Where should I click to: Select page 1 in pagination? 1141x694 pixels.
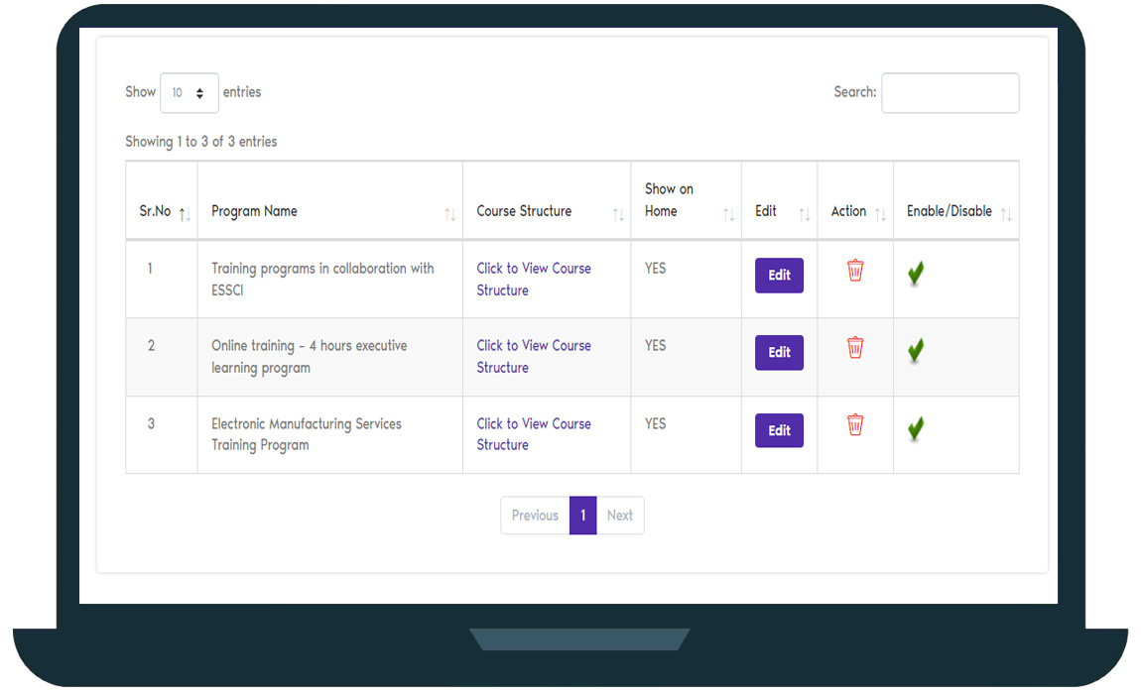click(x=582, y=516)
